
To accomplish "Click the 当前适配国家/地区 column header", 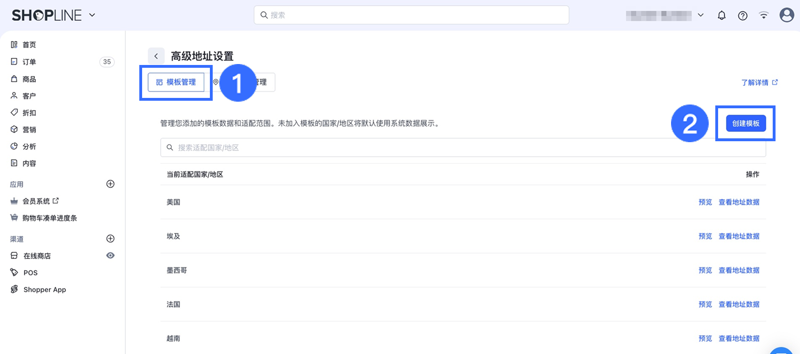I will (x=195, y=174).
